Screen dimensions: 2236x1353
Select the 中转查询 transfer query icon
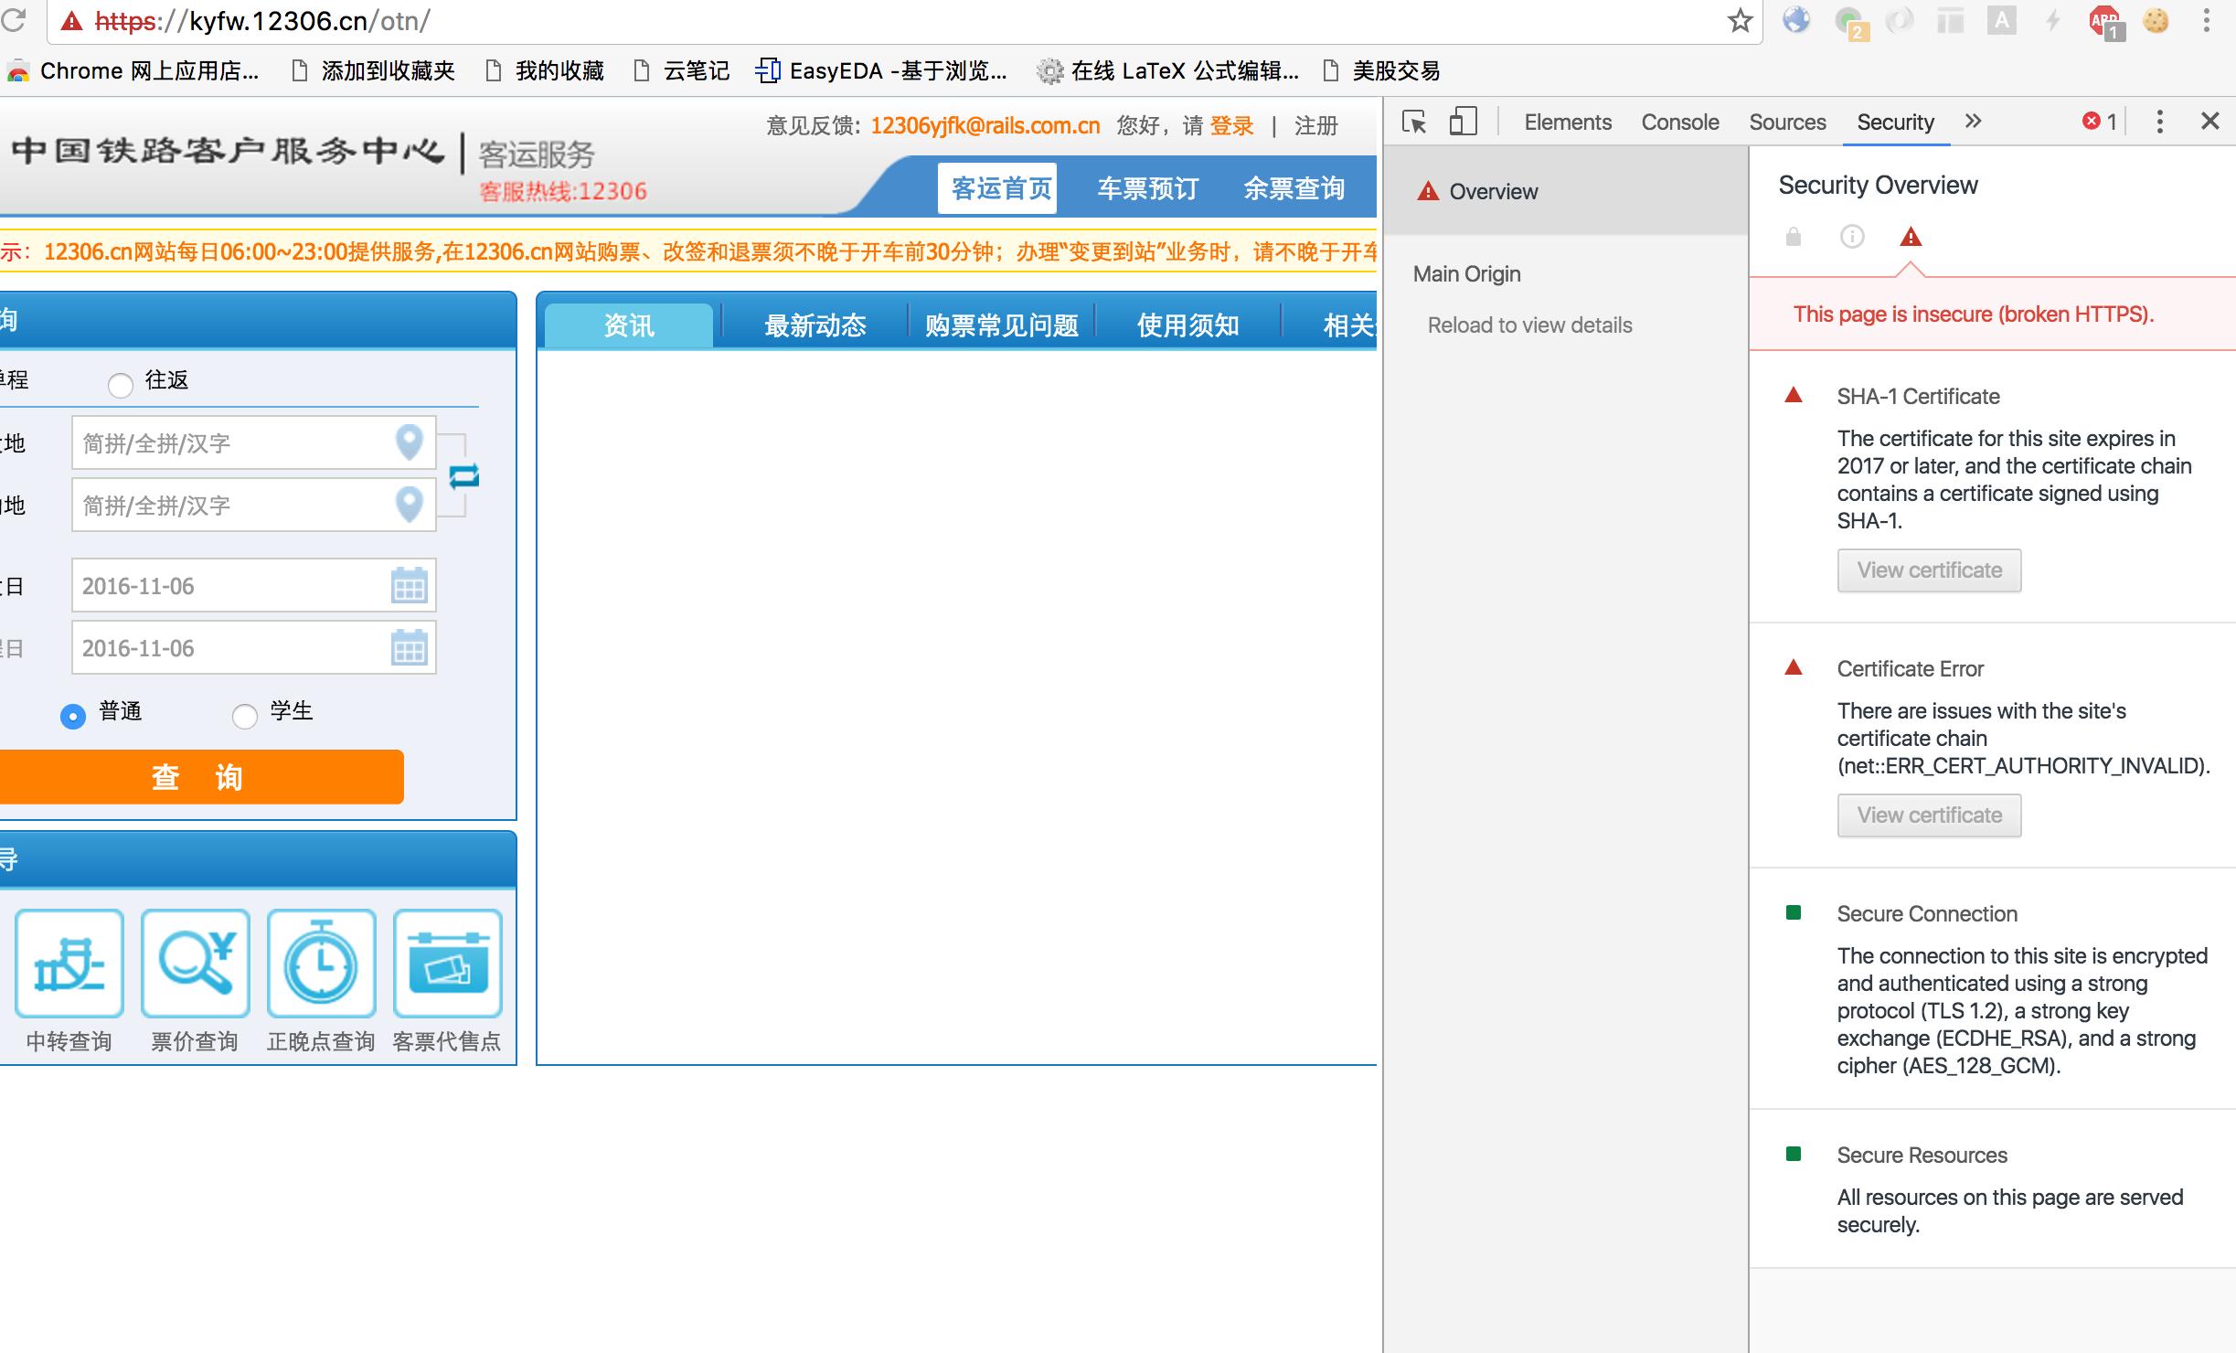point(69,963)
